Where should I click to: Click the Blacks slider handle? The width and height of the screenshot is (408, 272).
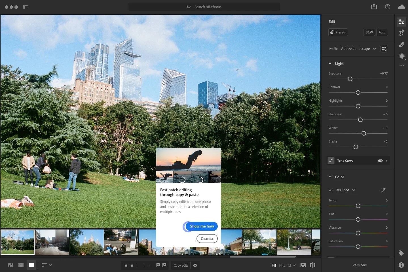(x=356, y=147)
